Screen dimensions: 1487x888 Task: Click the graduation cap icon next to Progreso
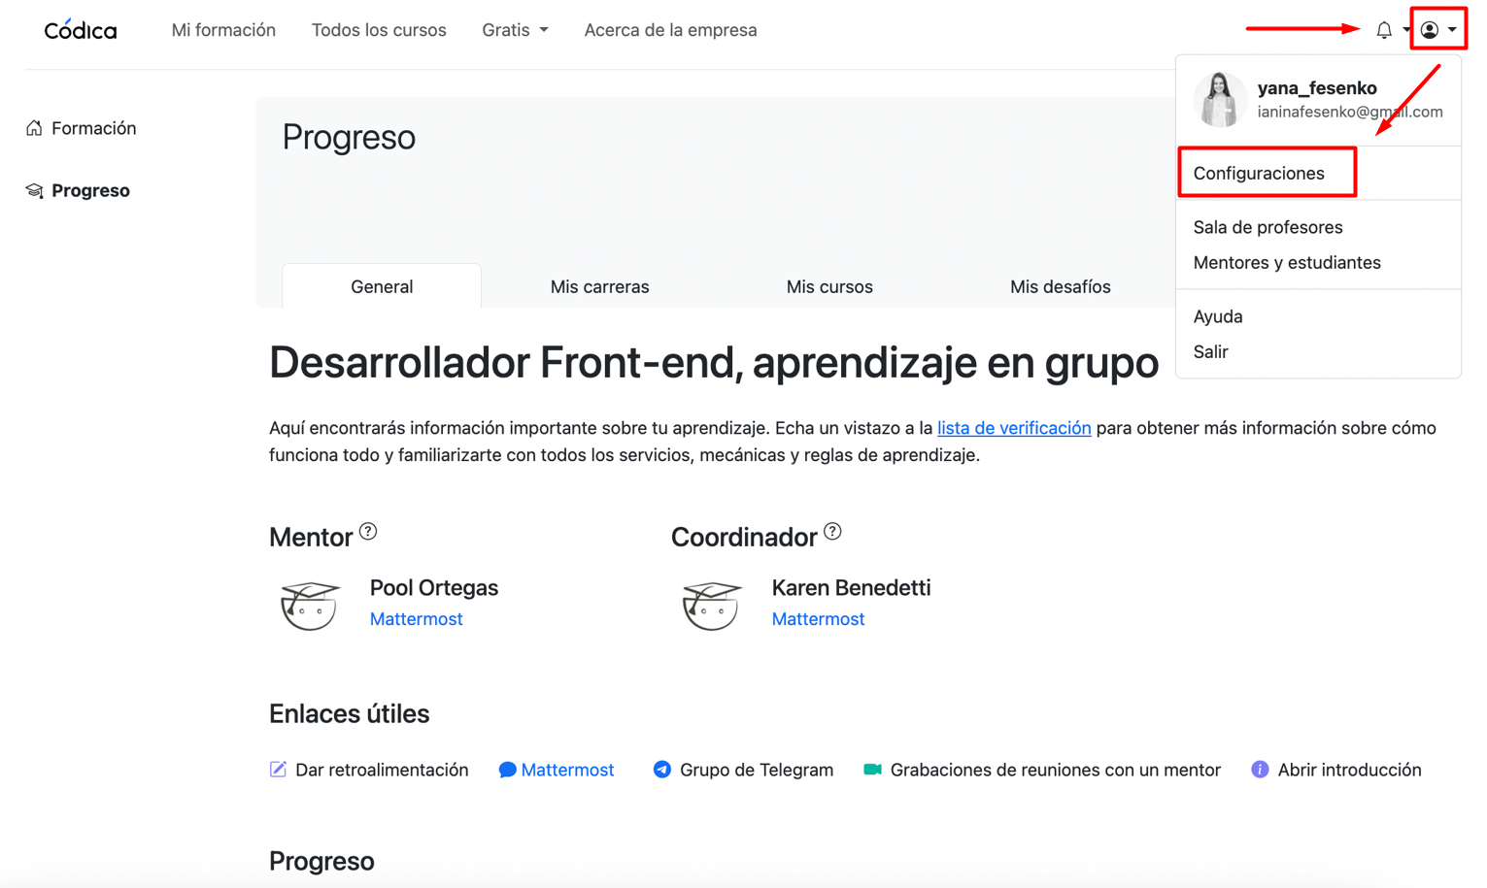click(34, 190)
